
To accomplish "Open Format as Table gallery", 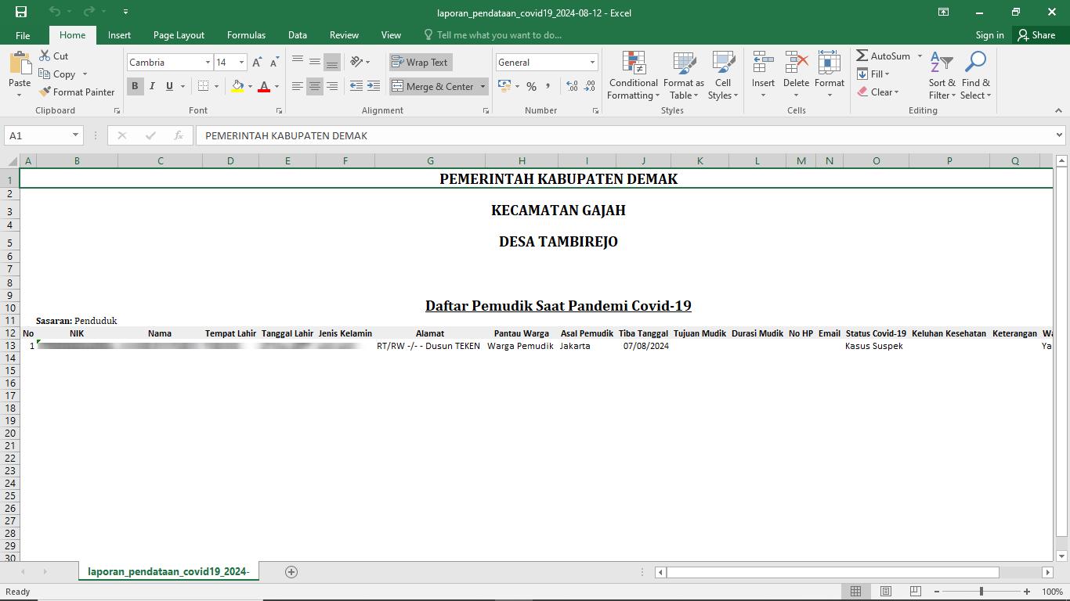I will pos(684,76).
